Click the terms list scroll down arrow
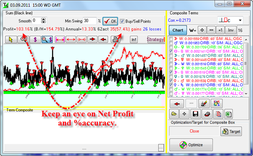Viewport: 253px width, 156px height. pos(246,94)
